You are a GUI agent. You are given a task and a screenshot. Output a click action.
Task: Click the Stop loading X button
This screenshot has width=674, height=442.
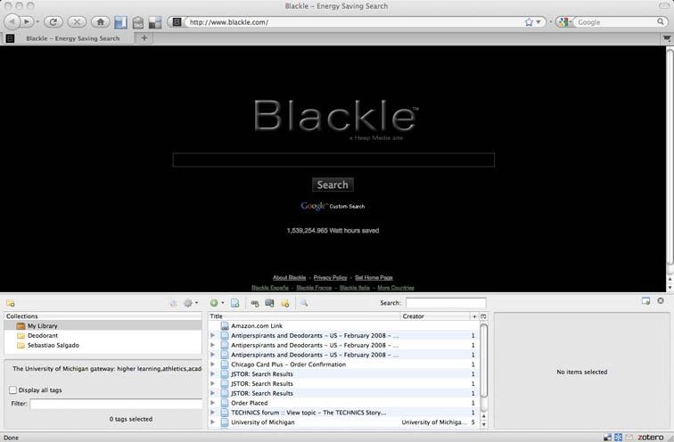(x=77, y=21)
